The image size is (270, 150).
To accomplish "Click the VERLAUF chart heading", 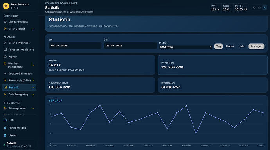I will 56,100.
